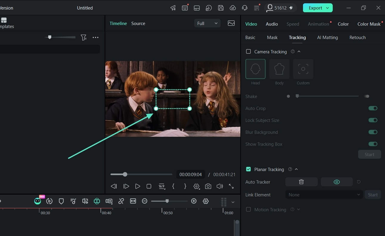Open the support headset icon
This screenshot has height=236, width=385.
[245, 8]
